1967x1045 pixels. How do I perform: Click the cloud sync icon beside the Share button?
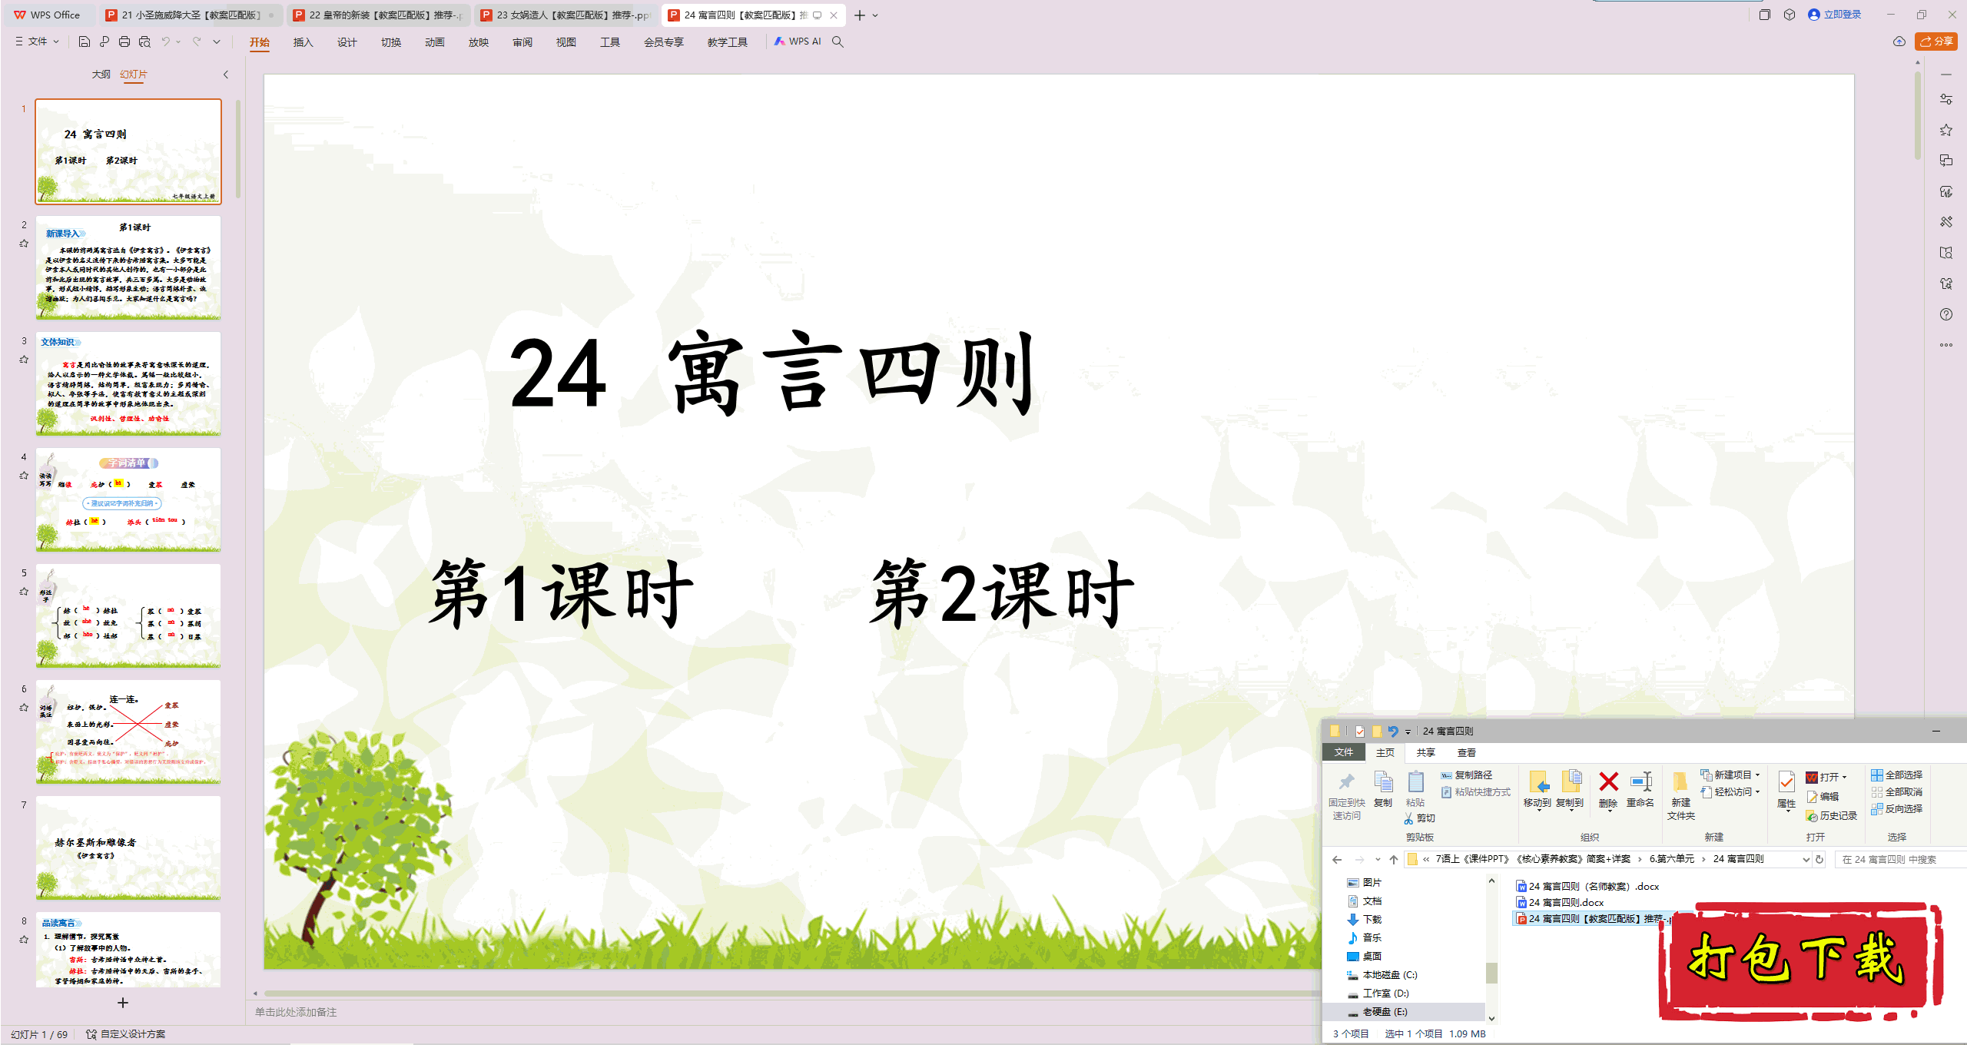click(x=1899, y=41)
